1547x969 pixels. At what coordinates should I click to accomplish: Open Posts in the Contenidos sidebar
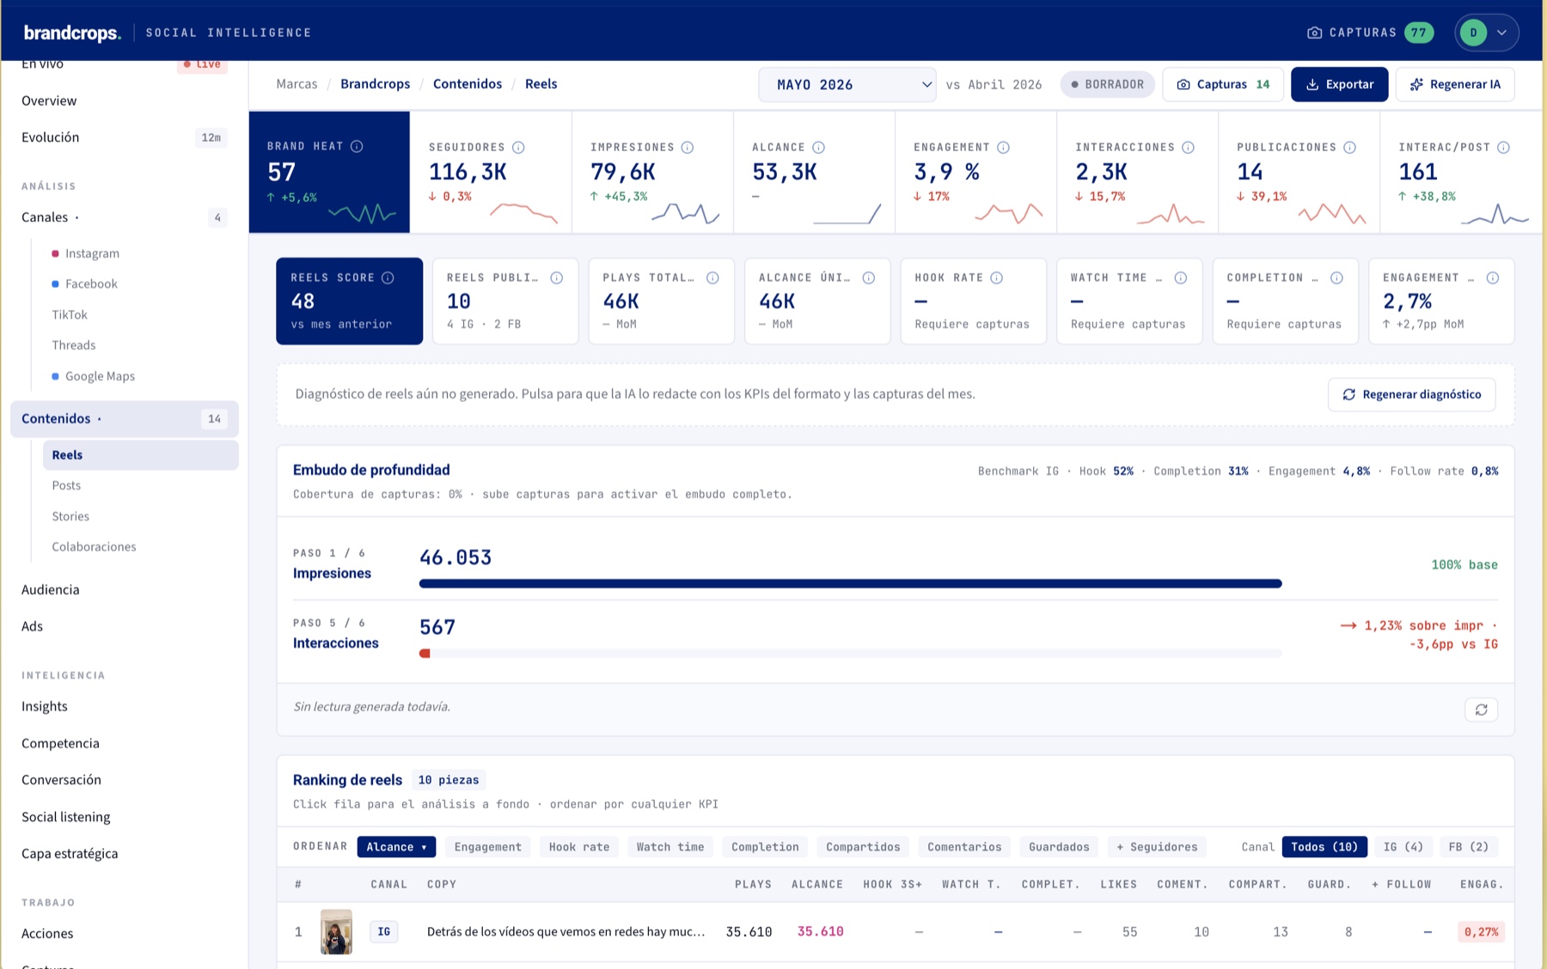coord(66,485)
